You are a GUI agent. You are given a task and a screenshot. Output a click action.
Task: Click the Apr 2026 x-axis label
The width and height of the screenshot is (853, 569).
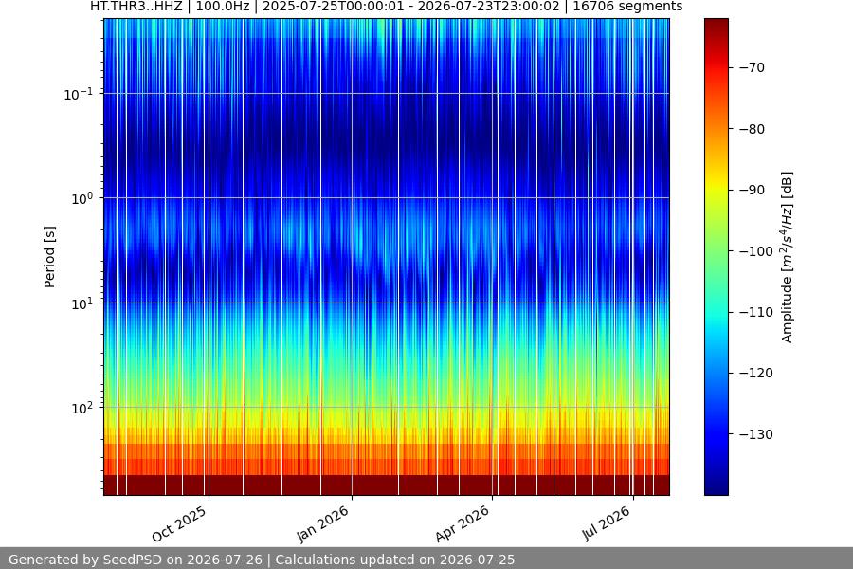pyautogui.click(x=463, y=523)
